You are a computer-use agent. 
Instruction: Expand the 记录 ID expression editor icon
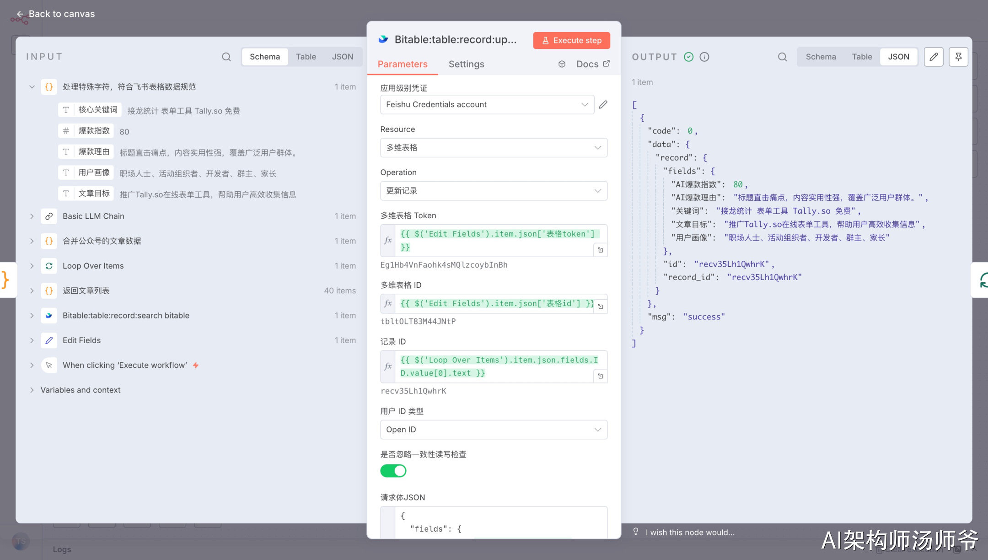click(601, 376)
